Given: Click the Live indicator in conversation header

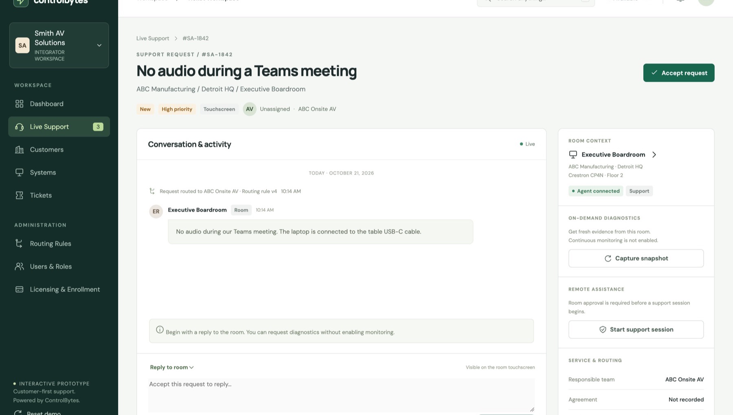Looking at the screenshot, I should coord(527,144).
